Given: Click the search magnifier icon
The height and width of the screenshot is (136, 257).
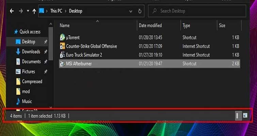Looking at the screenshot, I should point(155,11).
